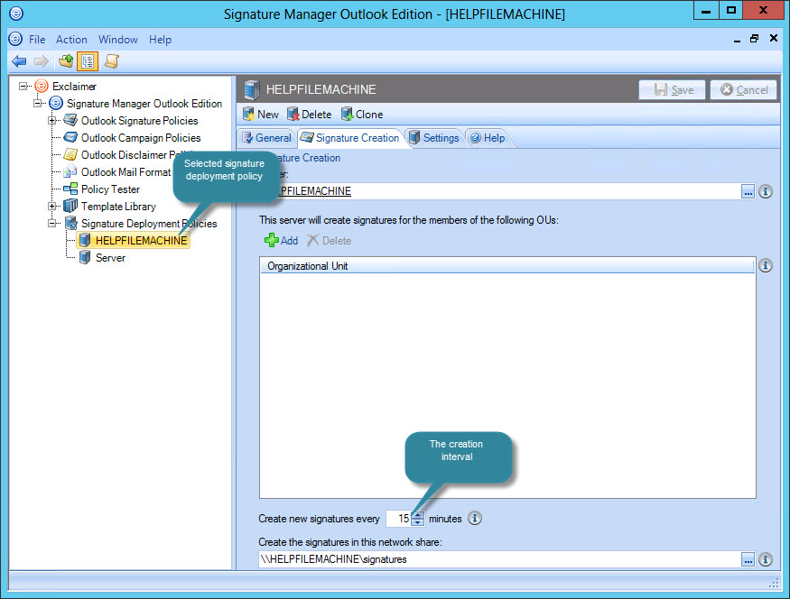Image resolution: width=790 pixels, height=599 pixels.
Task: Browse for server with ellipsis button
Action: pyautogui.click(x=748, y=191)
